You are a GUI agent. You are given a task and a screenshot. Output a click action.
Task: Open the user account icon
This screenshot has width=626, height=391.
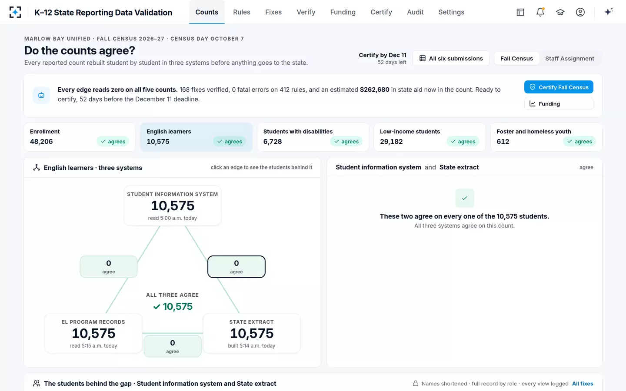click(580, 12)
